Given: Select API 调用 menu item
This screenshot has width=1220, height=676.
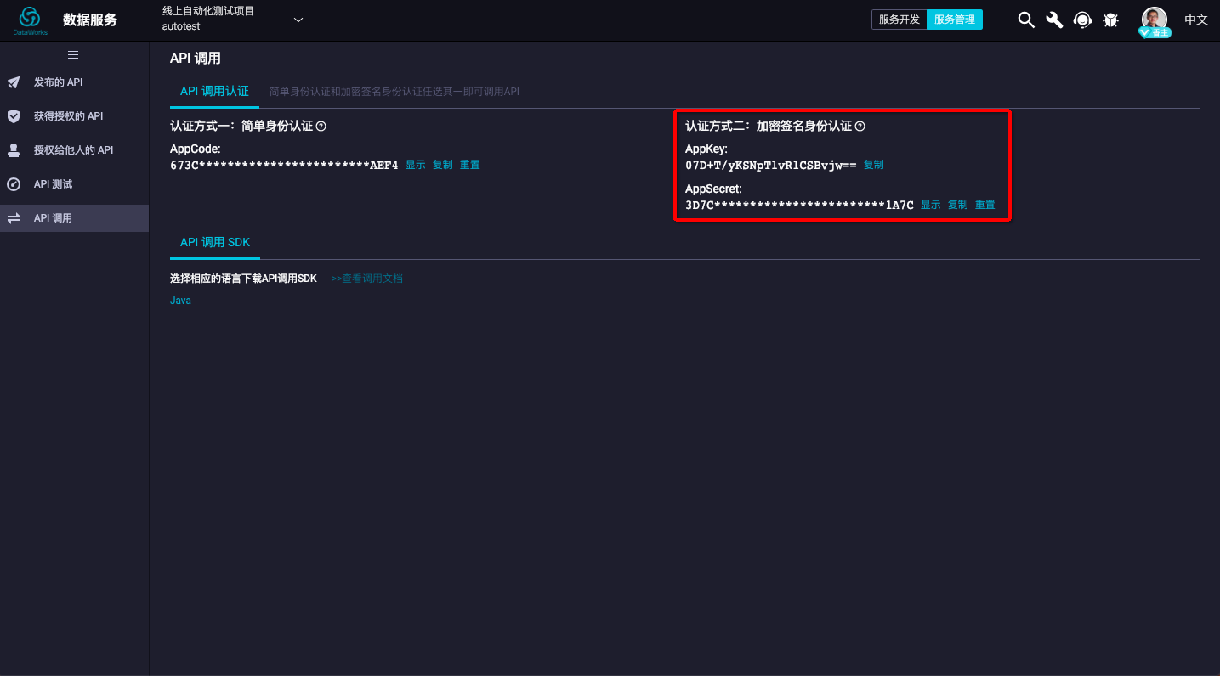Looking at the screenshot, I should (x=74, y=218).
